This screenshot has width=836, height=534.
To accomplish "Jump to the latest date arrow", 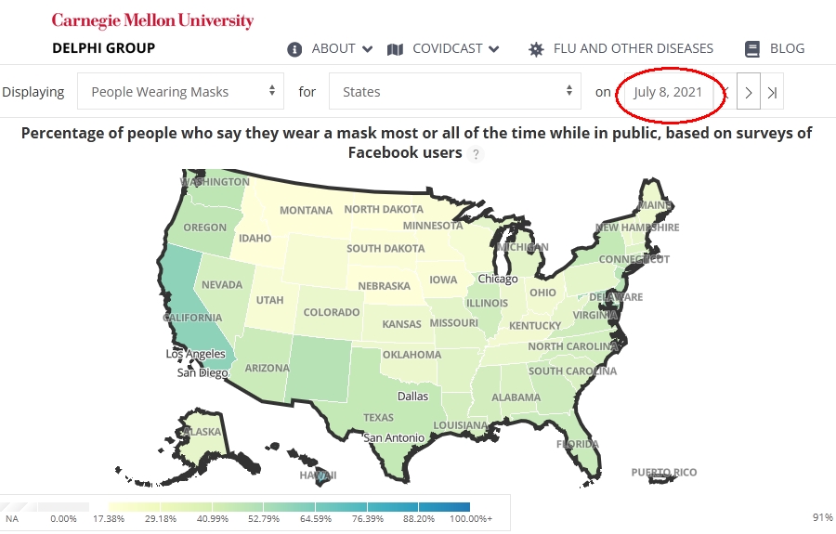I will pyautogui.click(x=772, y=92).
